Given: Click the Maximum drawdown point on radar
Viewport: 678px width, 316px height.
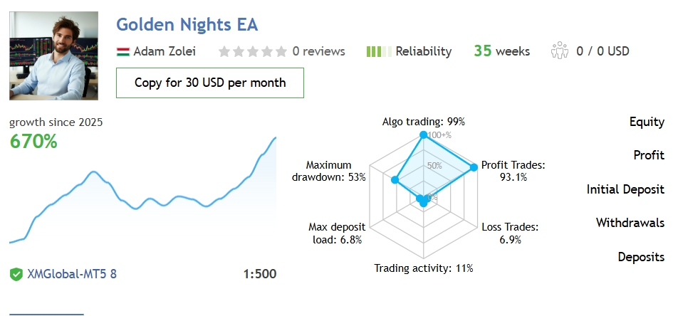Looking at the screenshot, I should [394, 180].
